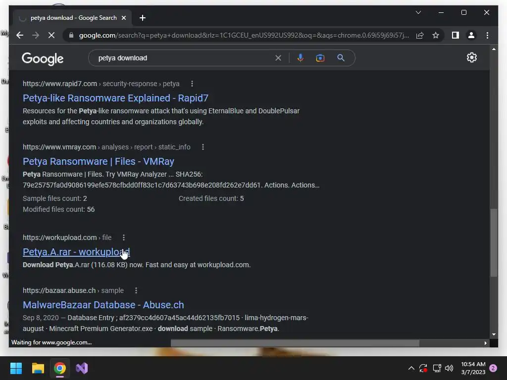Open more options for vmray result

click(203, 147)
